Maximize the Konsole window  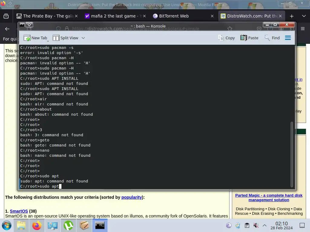tap(275, 24)
